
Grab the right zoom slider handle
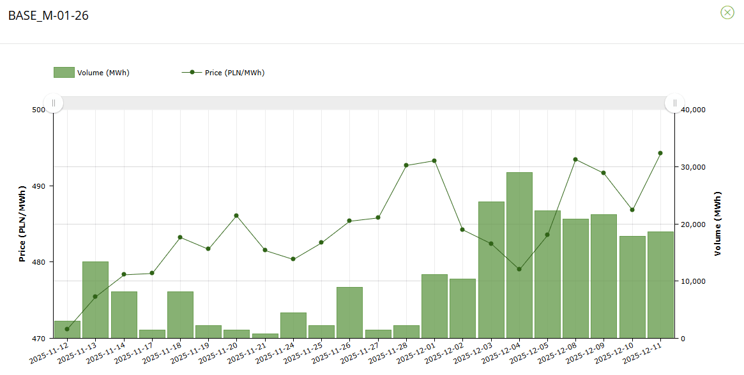(x=674, y=103)
